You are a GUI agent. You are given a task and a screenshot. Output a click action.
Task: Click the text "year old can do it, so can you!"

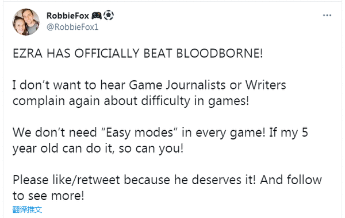click(x=98, y=149)
